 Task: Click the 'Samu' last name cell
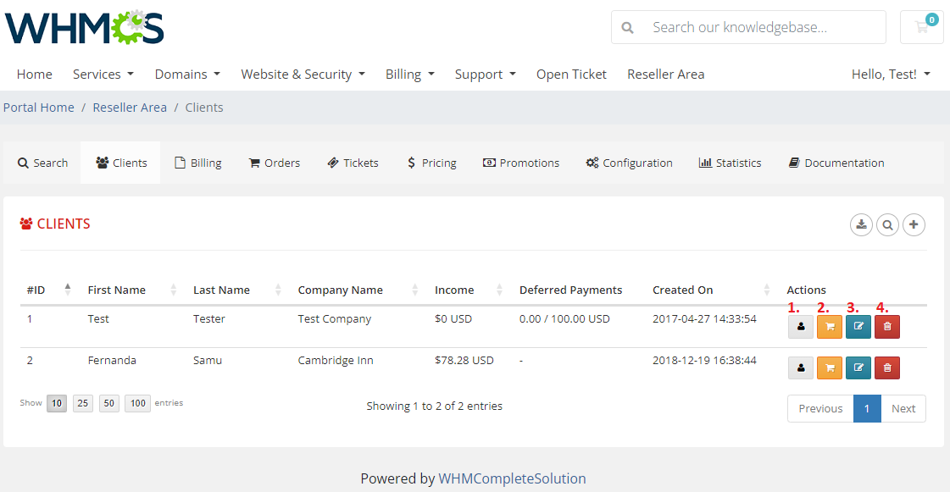pyautogui.click(x=208, y=361)
